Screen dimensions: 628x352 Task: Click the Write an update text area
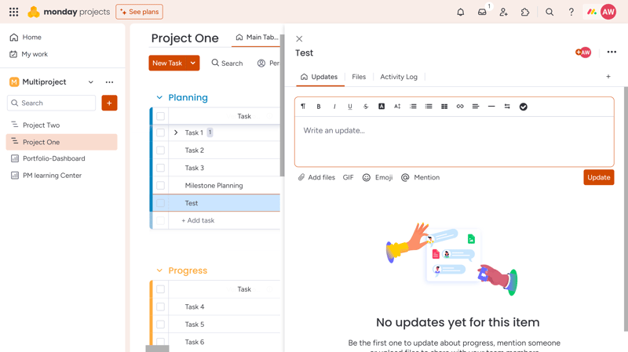tap(455, 141)
